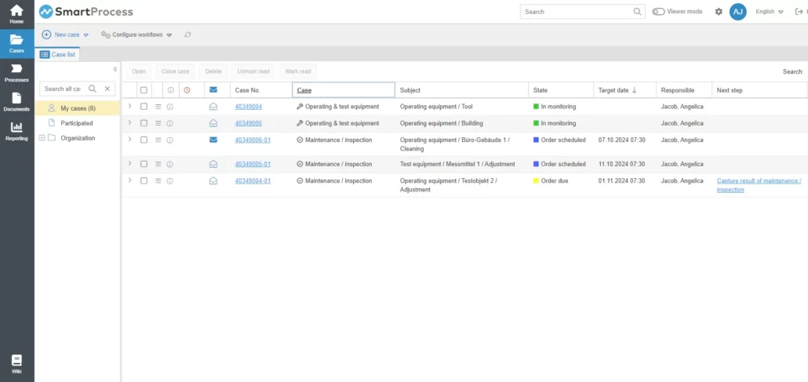This screenshot has height=382, width=808.
Task: Click the Unmark read button
Action: tap(253, 71)
